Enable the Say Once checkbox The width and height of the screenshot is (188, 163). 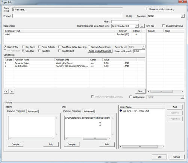click(23, 47)
